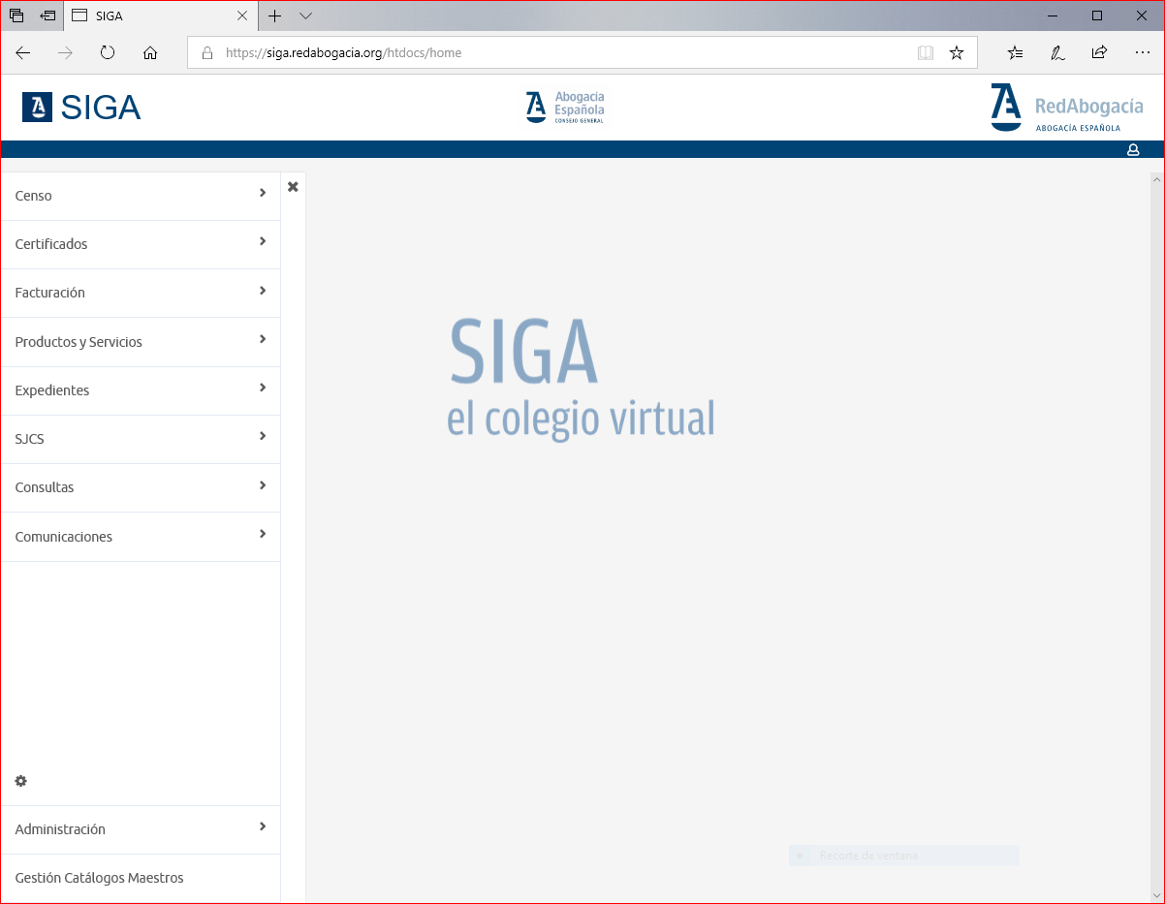The width and height of the screenshot is (1165, 904).
Task: Add page to favorites with star icon
Action: click(x=957, y=53)
